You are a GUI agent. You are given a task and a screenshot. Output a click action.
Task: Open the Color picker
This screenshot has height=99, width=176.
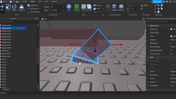pos(84,7)
